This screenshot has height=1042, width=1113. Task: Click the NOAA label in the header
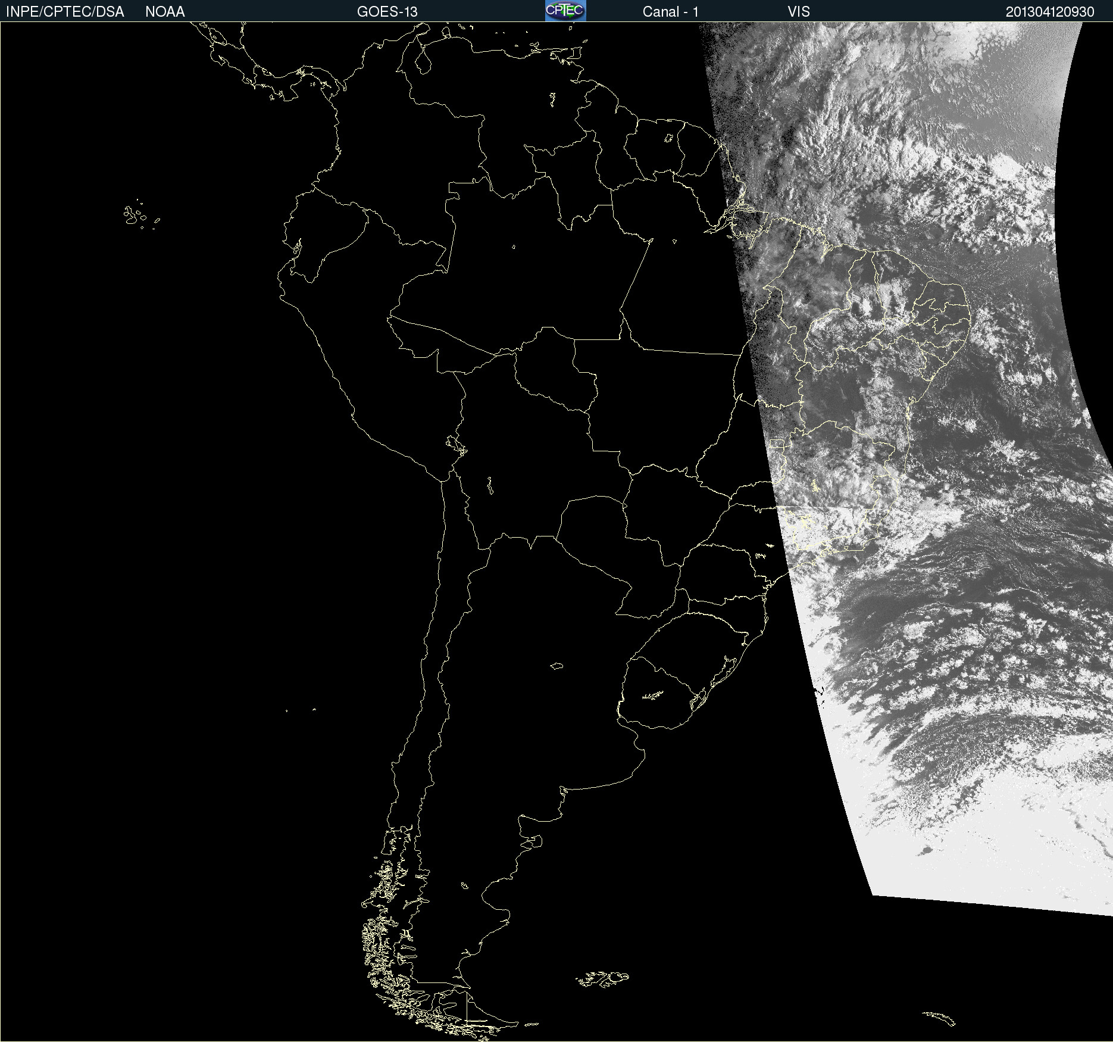(165, 12)
